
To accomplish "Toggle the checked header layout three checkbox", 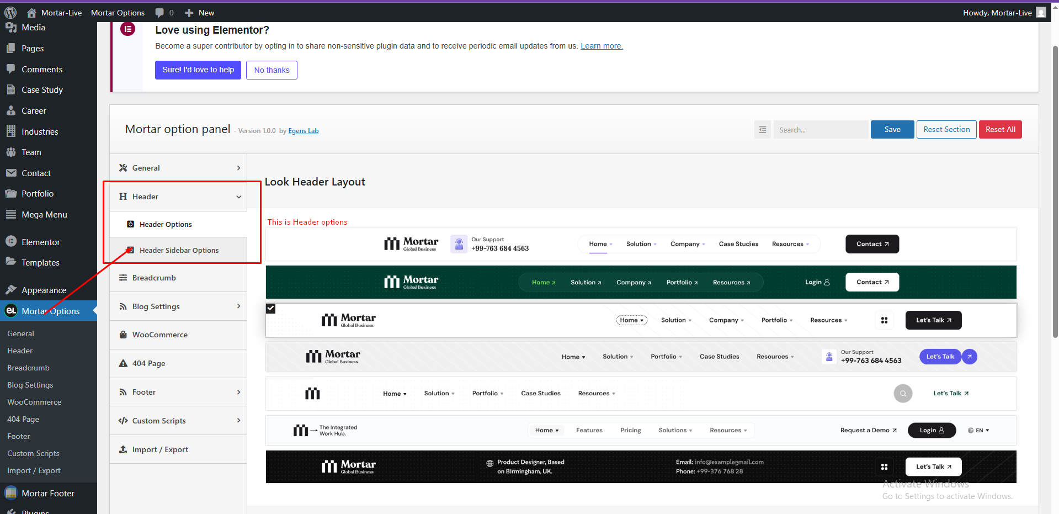I will 271,309.
